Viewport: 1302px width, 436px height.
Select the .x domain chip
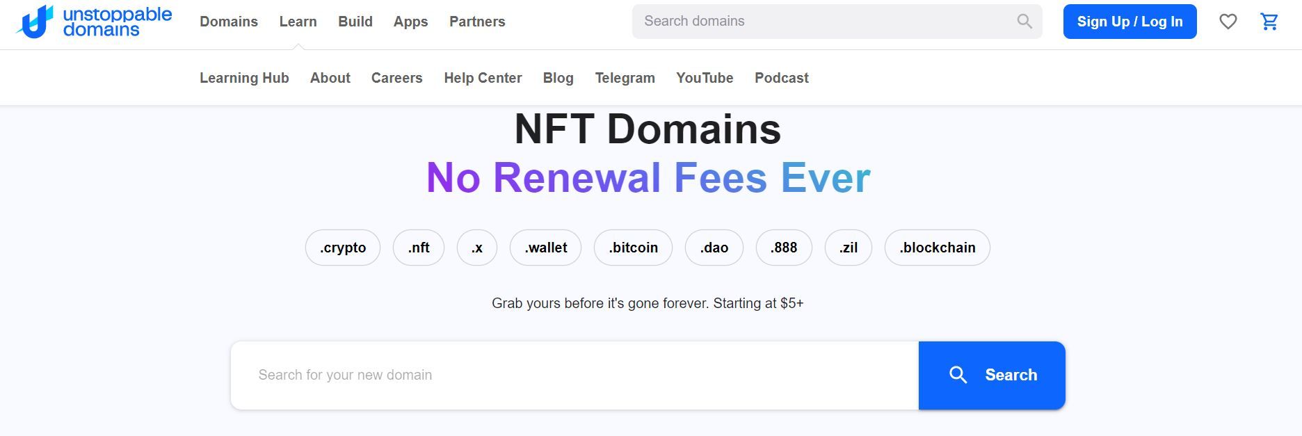pyautogui.click(x=477, y=248)
